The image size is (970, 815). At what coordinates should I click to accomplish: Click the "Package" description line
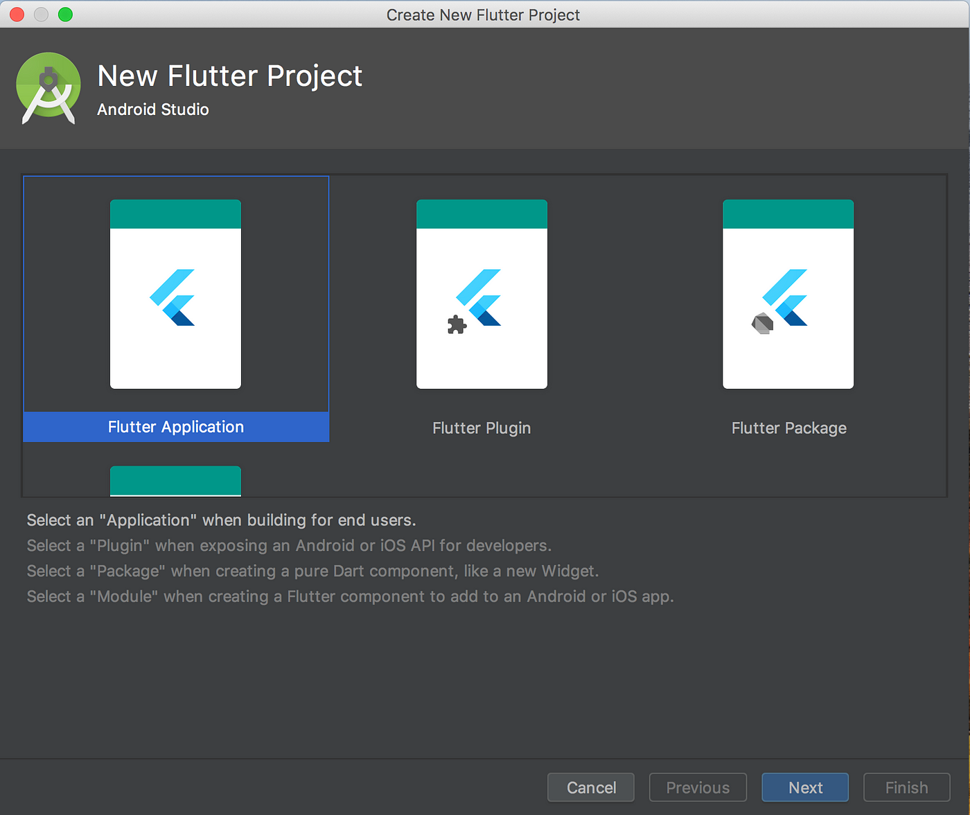click(312, 572)
